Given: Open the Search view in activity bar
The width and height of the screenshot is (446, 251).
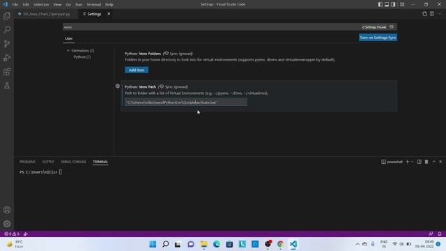Looking at the screenshot, I should (7, 29).
